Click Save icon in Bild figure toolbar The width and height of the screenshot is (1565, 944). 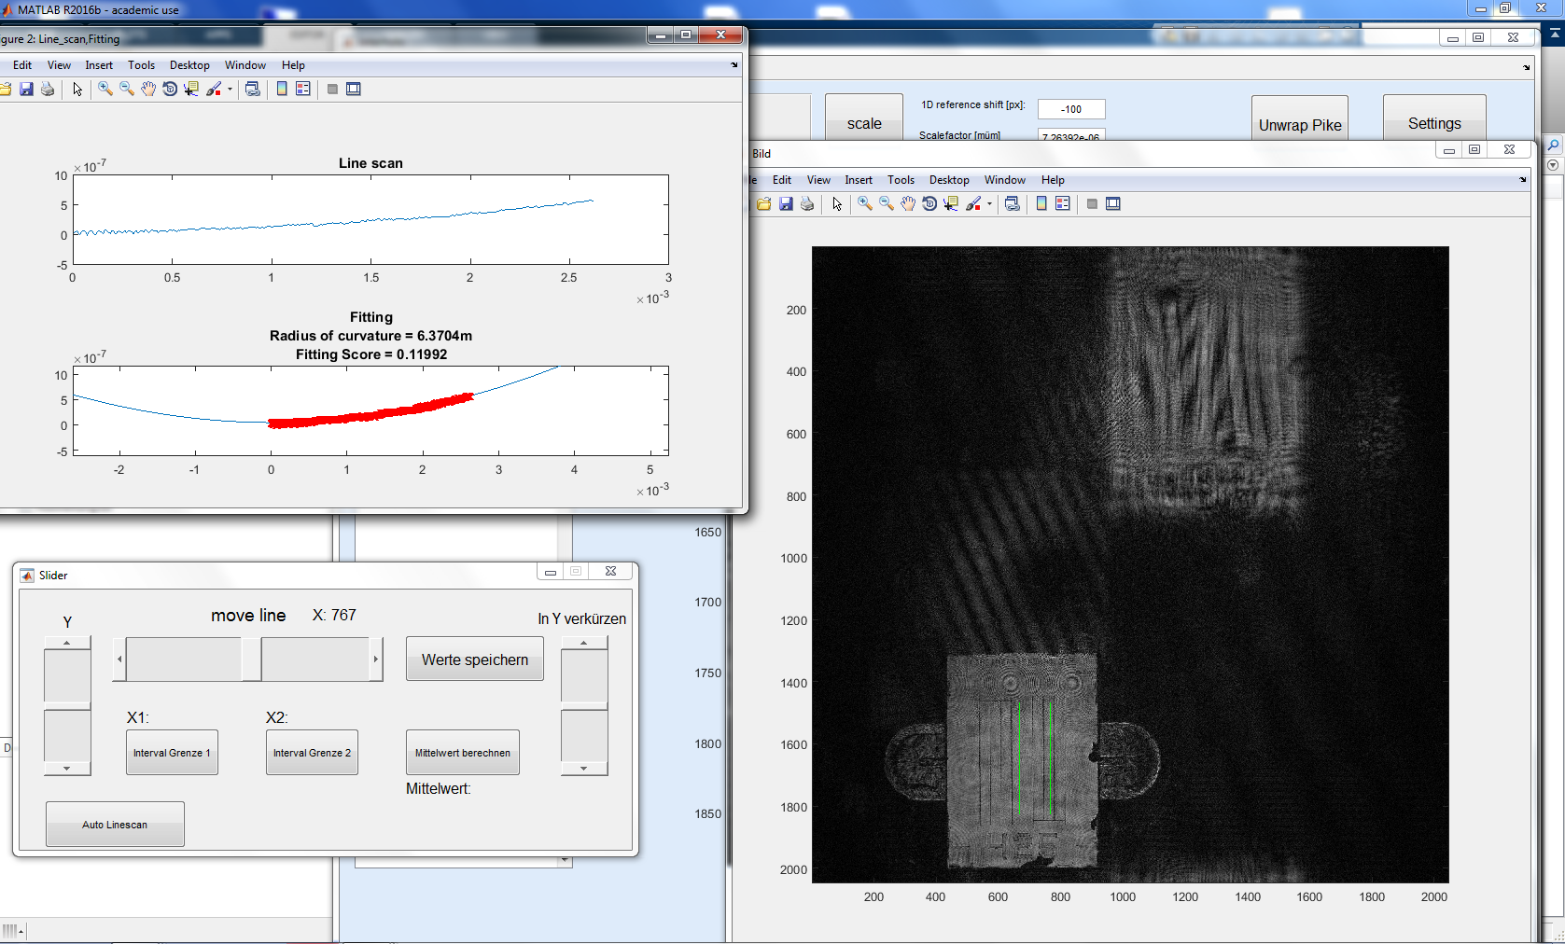[x=786, y=203]
